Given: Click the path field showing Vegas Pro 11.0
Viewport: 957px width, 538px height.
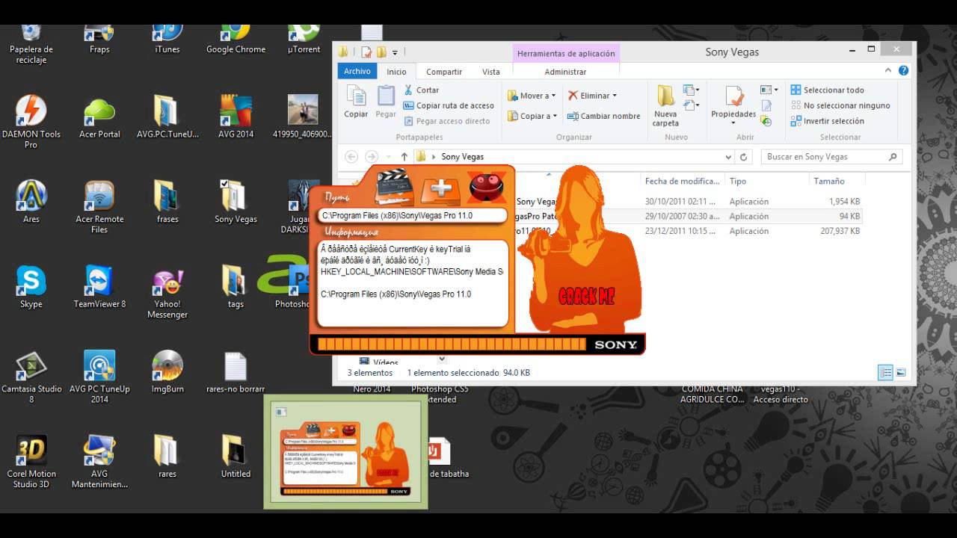Looking at the screenshot, I should click(413, 215).
